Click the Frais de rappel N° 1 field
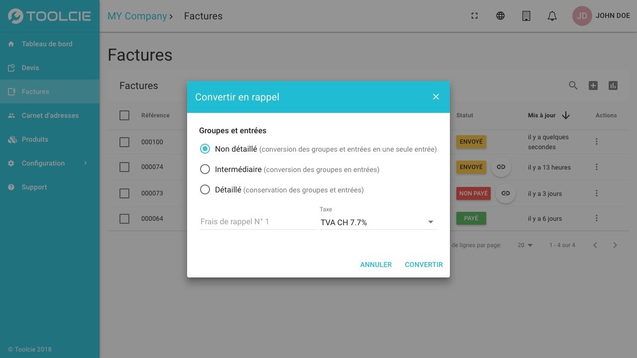This screenshot has height=358, width=637. point(258,222)
